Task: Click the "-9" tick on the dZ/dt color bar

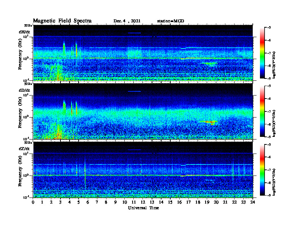Action: point(269,195)
